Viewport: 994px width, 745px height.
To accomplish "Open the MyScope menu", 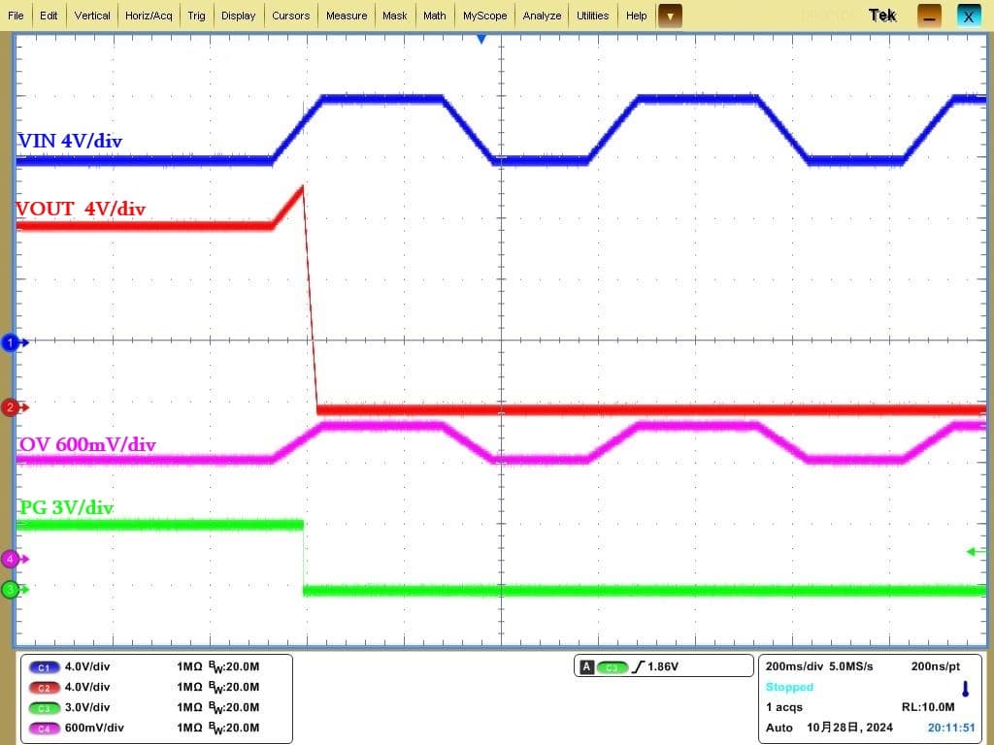I will (484, 16).
